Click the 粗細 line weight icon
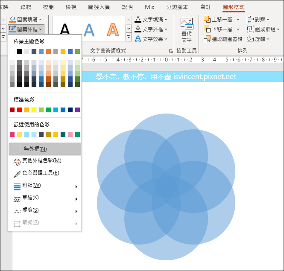 coord(17,186)
